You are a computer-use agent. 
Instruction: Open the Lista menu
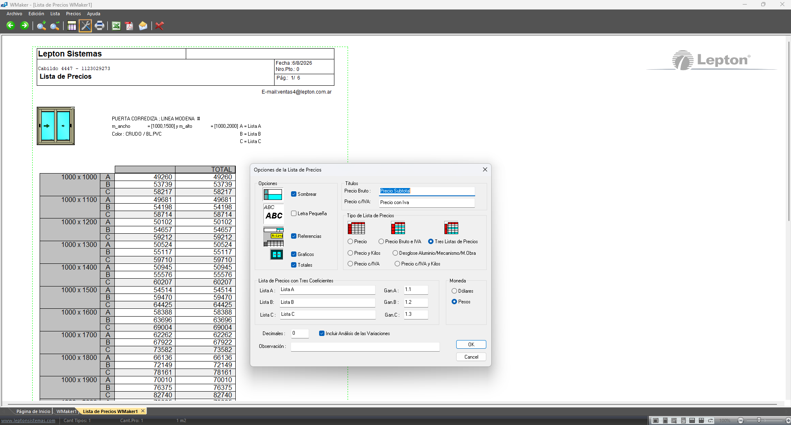pyautogui.click(x=55, y=14)
